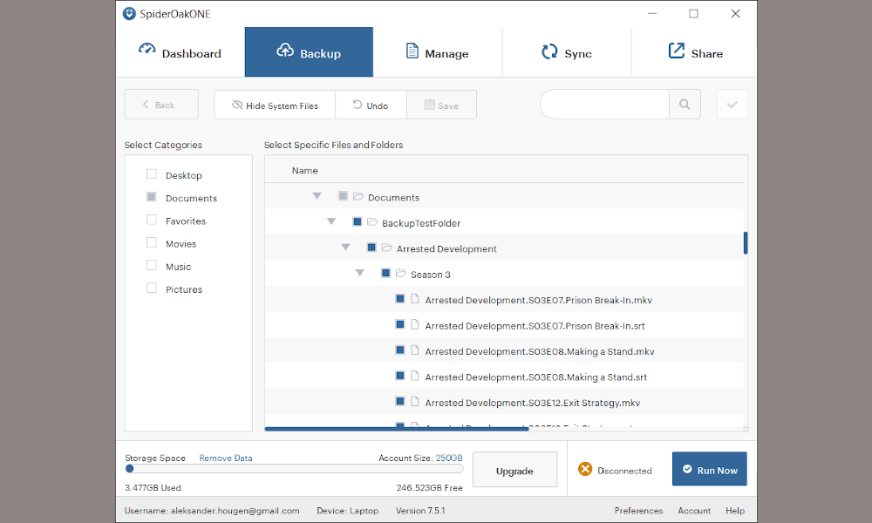Image resolution: width=872 pixels, height=523 pixels.
Task: Toggle the Pictures category checkbox
Action: click(x=151, y=288)
